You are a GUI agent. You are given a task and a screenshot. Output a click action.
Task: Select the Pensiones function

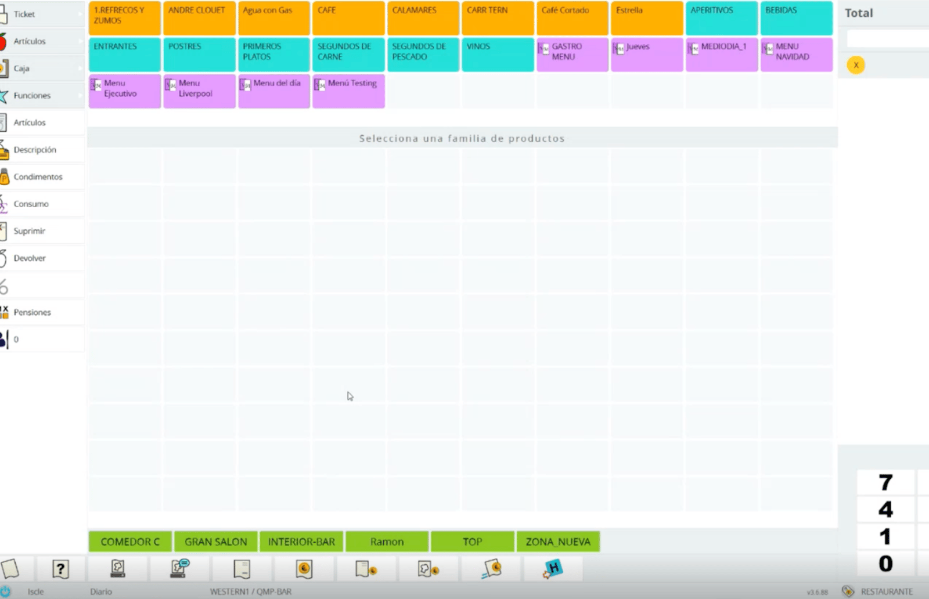point(42,312)
